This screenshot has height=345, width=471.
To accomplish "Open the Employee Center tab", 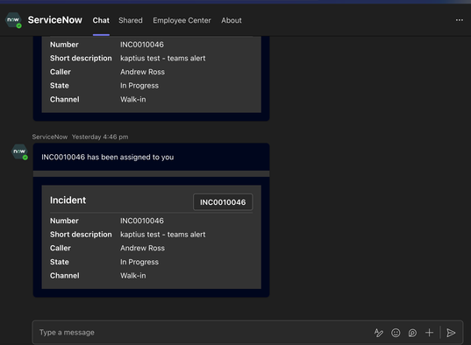I will tap(182, 20).
